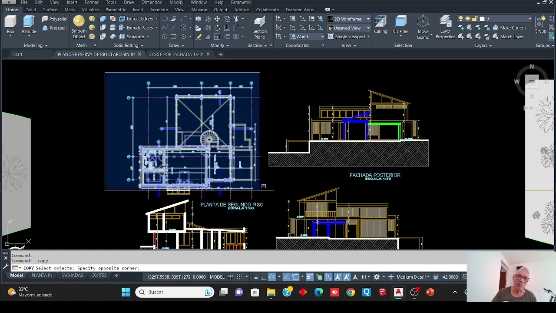Toggle grid display in the status bar
556x313 pixels.
231,277
